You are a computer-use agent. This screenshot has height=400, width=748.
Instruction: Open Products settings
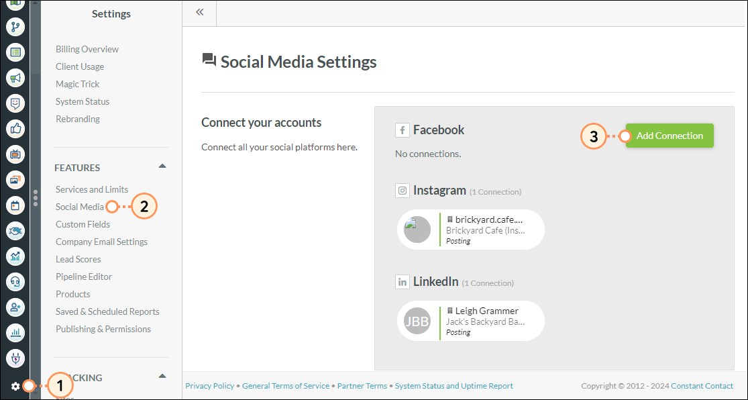pos(72,294)
